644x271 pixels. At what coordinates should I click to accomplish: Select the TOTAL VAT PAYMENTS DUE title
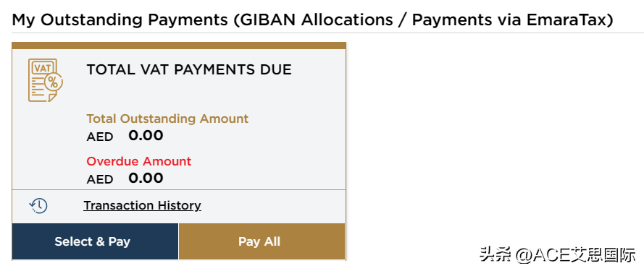189,69
